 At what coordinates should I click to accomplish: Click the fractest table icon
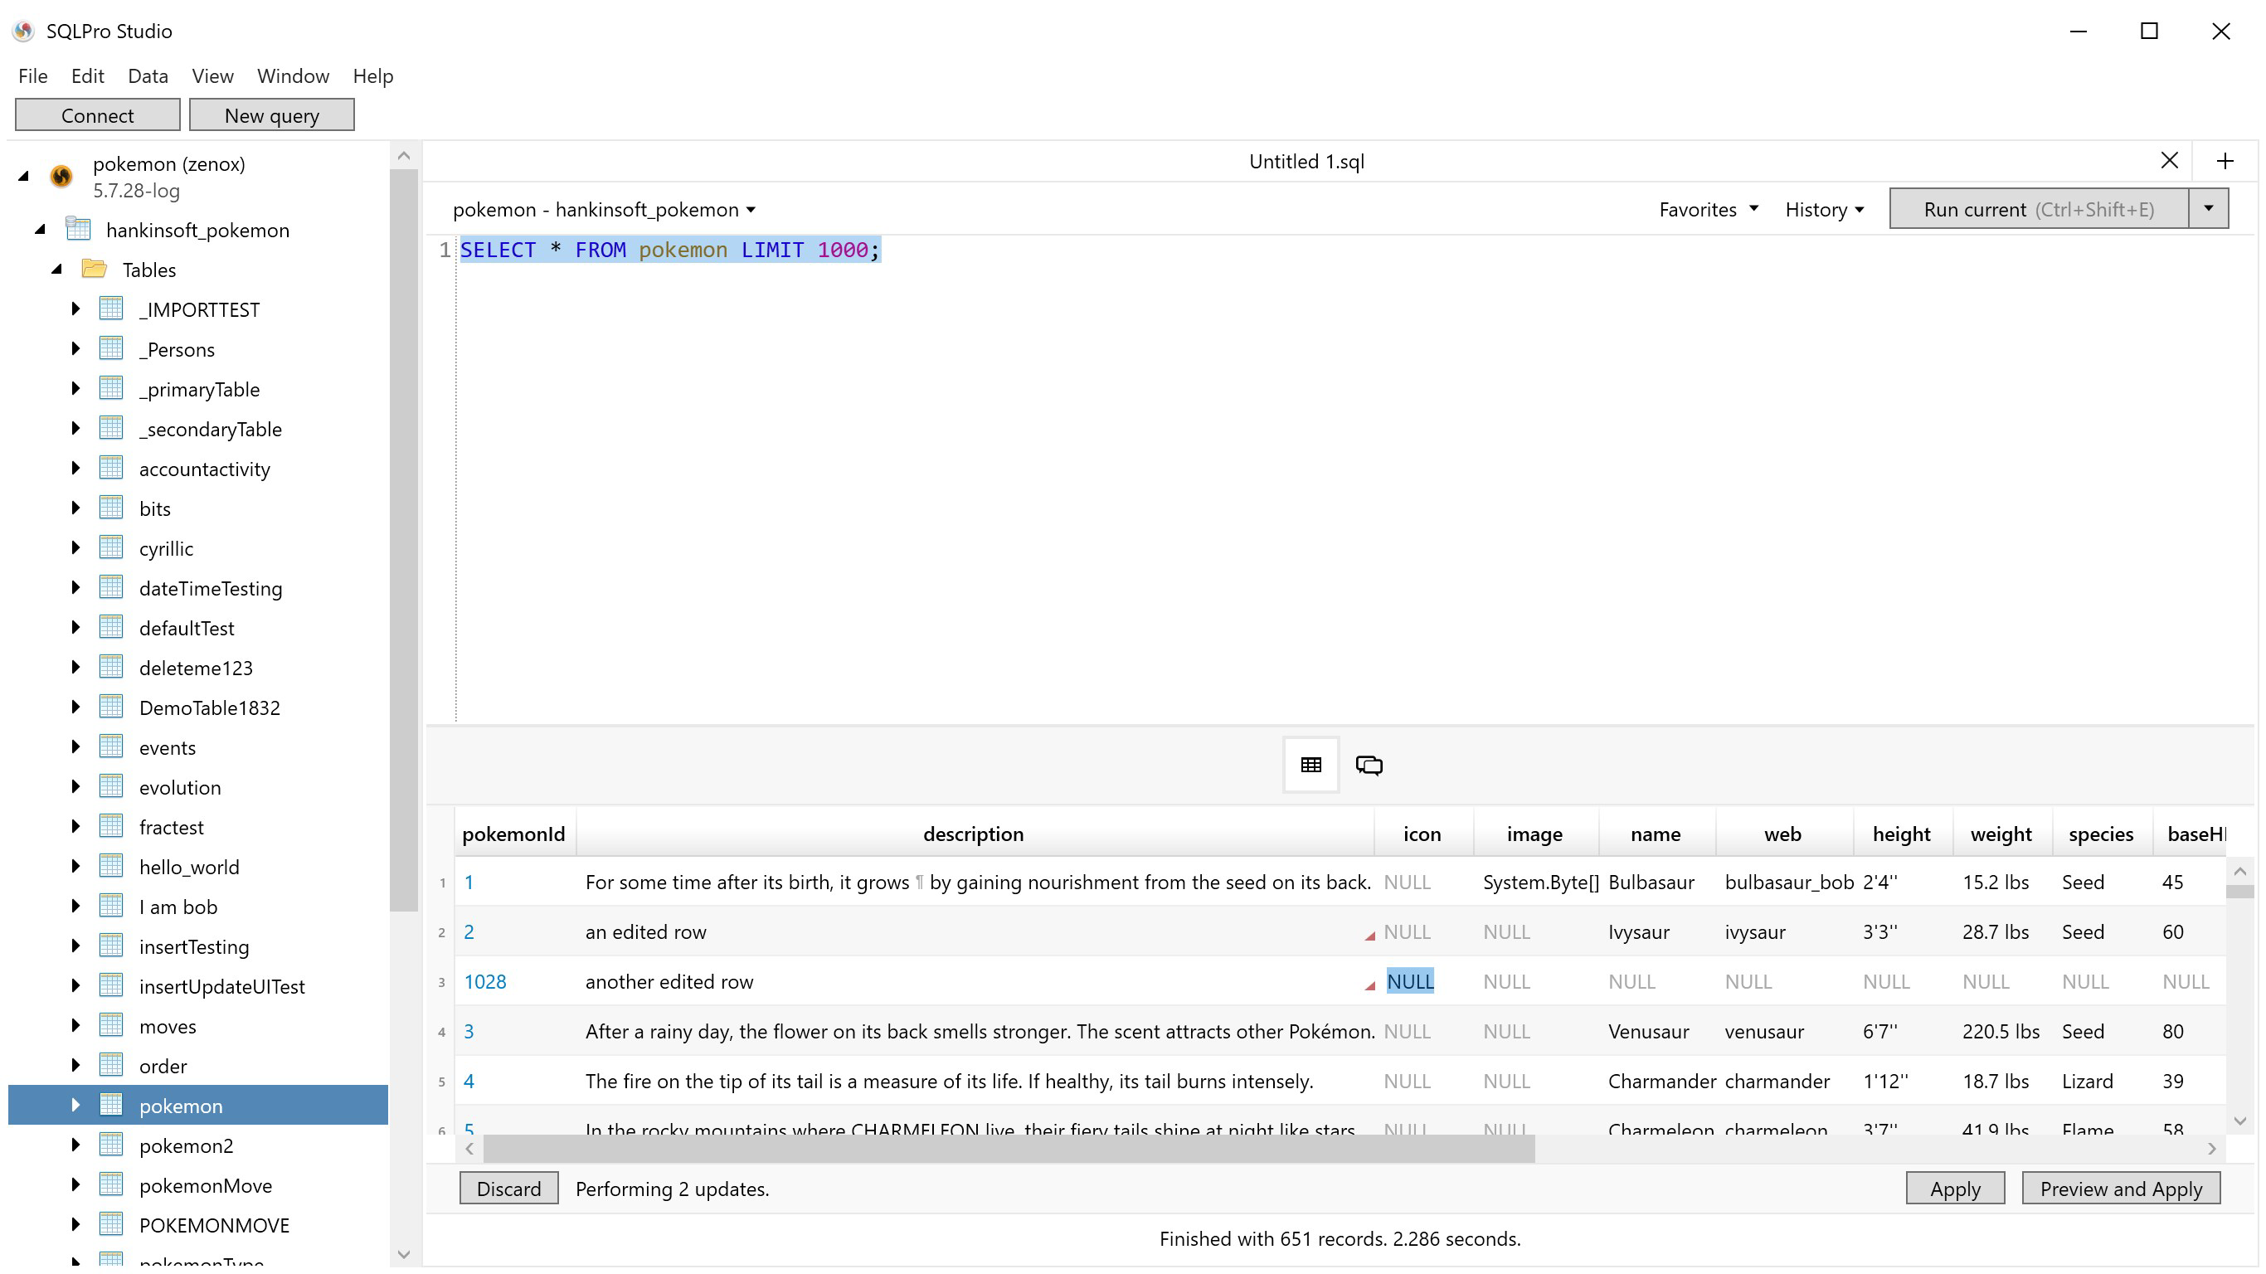click(111, 826)
